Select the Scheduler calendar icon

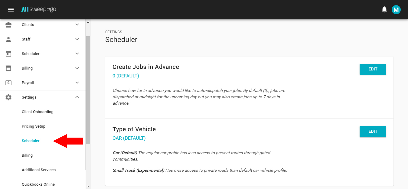[x=8, y=54]
